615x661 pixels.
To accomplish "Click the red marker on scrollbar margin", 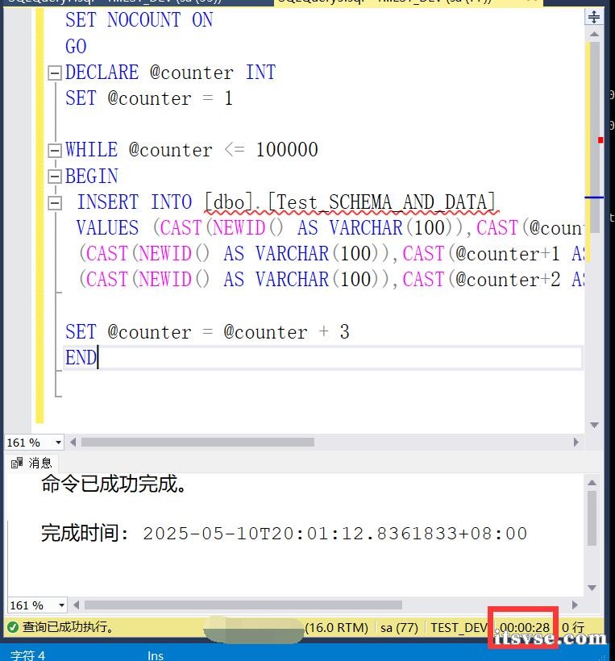I will [x=600, y=140].
